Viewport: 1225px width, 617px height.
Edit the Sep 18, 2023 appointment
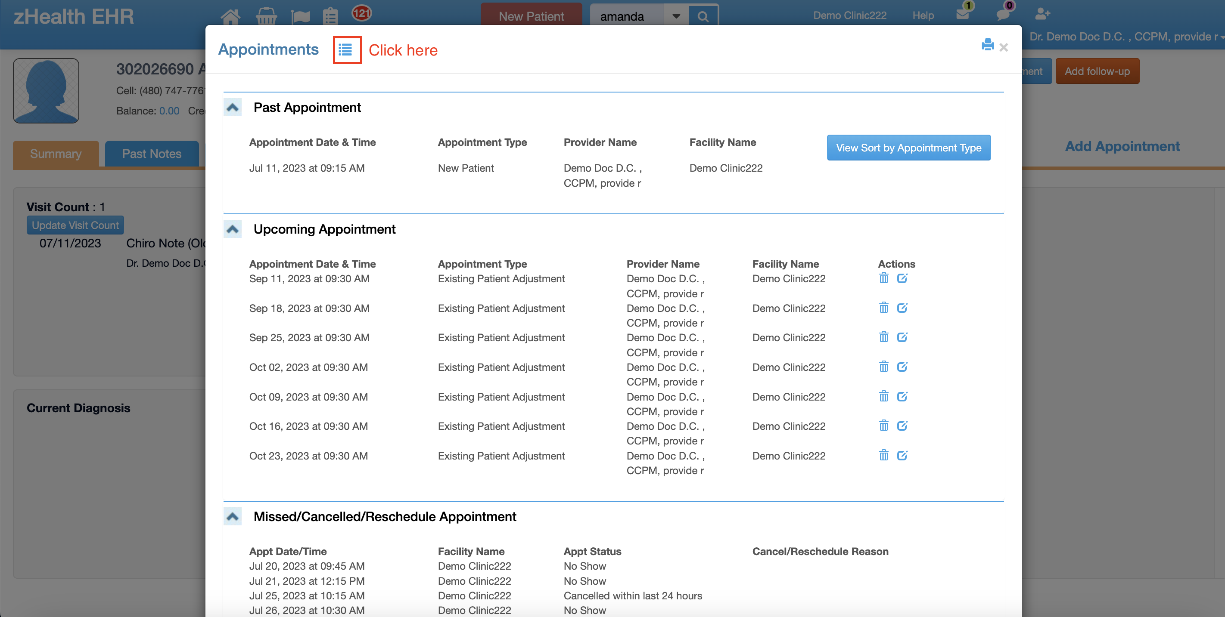tap(902, 308)
